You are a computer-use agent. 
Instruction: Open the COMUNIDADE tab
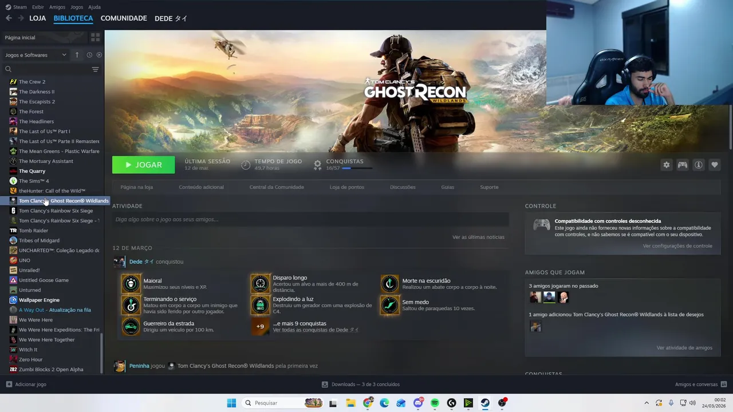click(124, 18)
